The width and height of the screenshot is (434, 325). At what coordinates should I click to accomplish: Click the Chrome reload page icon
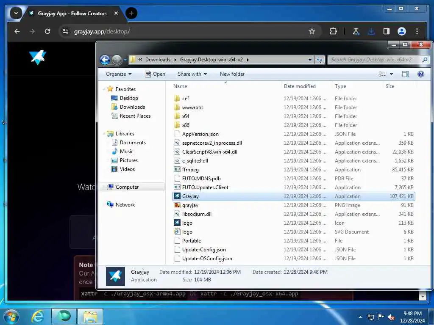(x=47, y=31)
